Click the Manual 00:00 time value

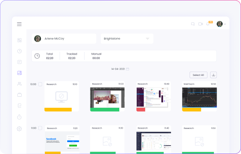pos(96,58)
